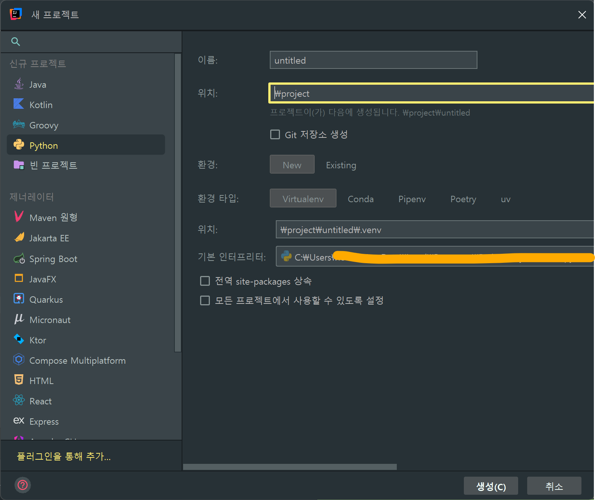Open 플러그인을 통해 추가... link
The width and height of the screenshot is (595, 500).
coord(64,456)
